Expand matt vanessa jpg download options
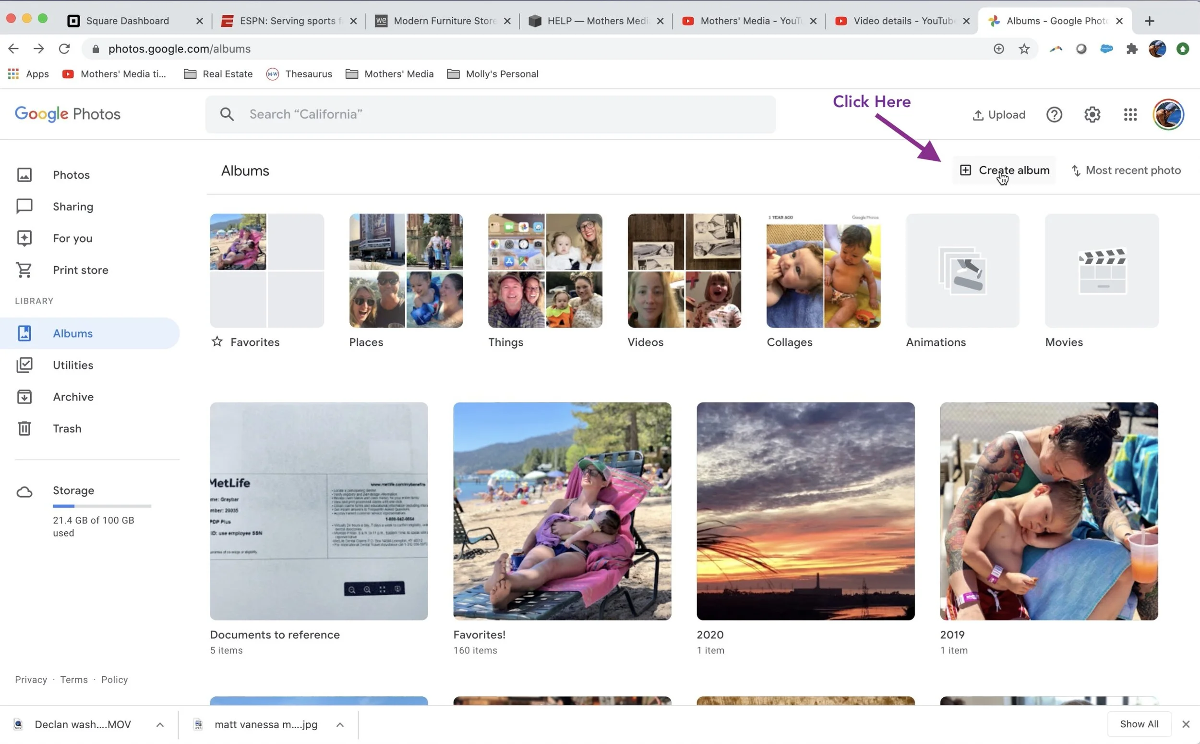The image size is (1200, 744). point(340,725)
